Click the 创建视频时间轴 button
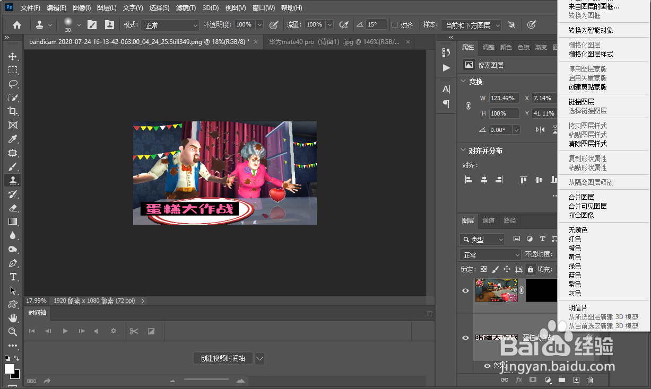The image size is (651, 389). tap(223, 358)
